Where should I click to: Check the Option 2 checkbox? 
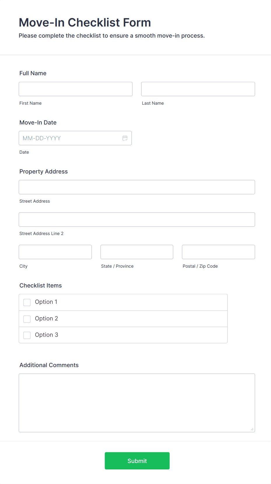click(x=27, y=319)
